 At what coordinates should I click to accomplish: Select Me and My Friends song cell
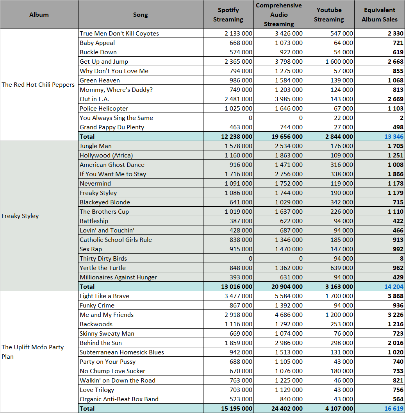pos(141,315)
